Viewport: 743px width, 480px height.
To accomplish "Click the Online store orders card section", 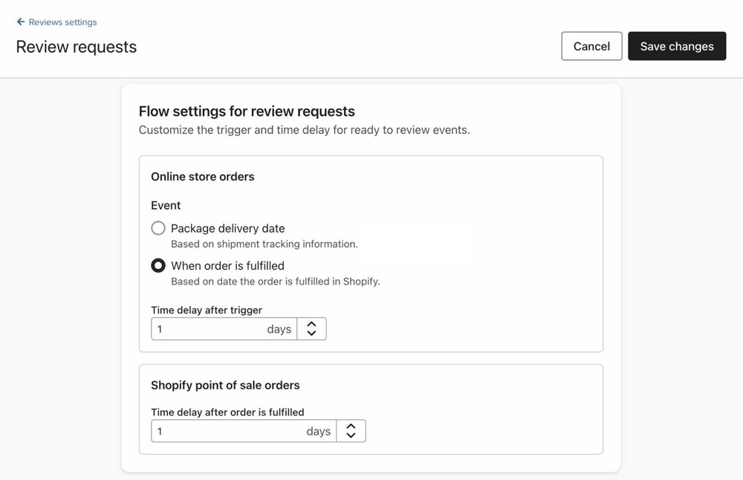I will pos(371,253).
